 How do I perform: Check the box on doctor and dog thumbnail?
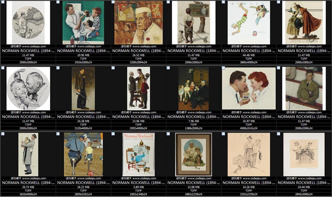(58, 2)
